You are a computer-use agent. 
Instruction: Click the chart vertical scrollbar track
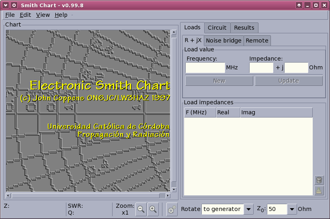coord(174,111)
